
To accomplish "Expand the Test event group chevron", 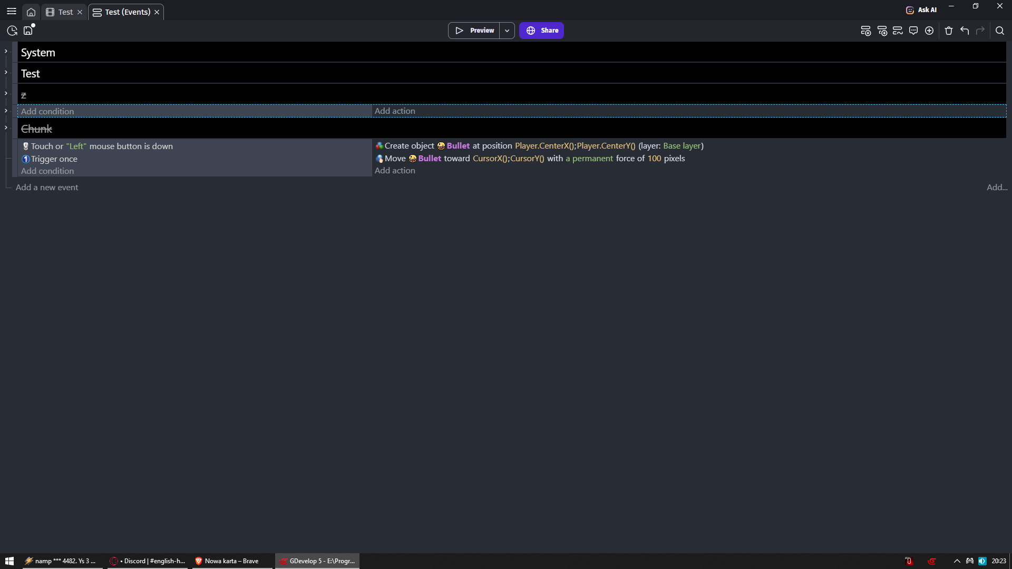I will (6, 72).
